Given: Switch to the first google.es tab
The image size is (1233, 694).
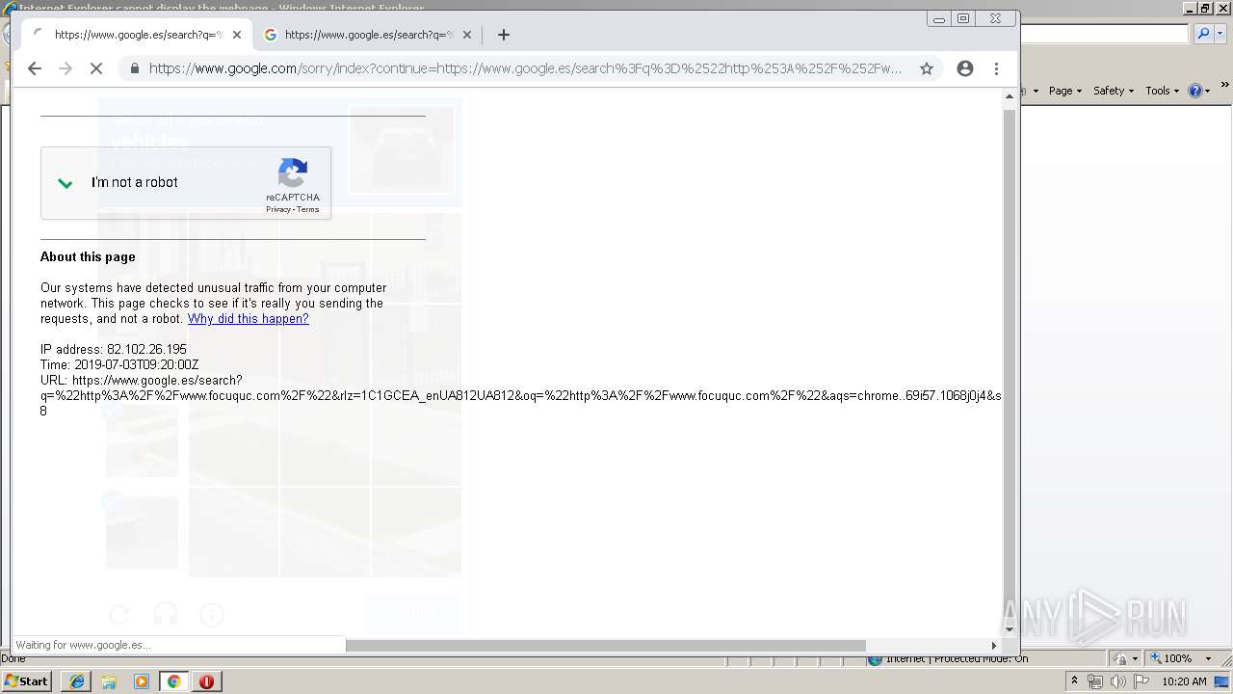Looking at the screenshot, I should (x=137, y=35).
